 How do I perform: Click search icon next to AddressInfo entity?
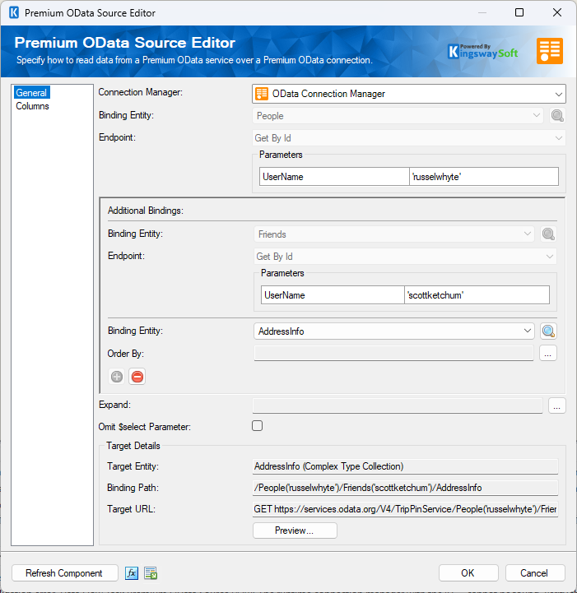(x=548, y=331)
